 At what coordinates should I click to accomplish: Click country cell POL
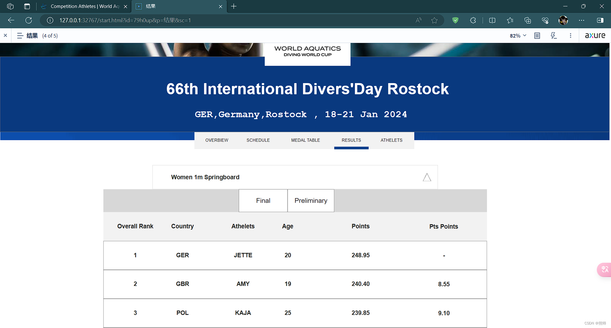183,313
